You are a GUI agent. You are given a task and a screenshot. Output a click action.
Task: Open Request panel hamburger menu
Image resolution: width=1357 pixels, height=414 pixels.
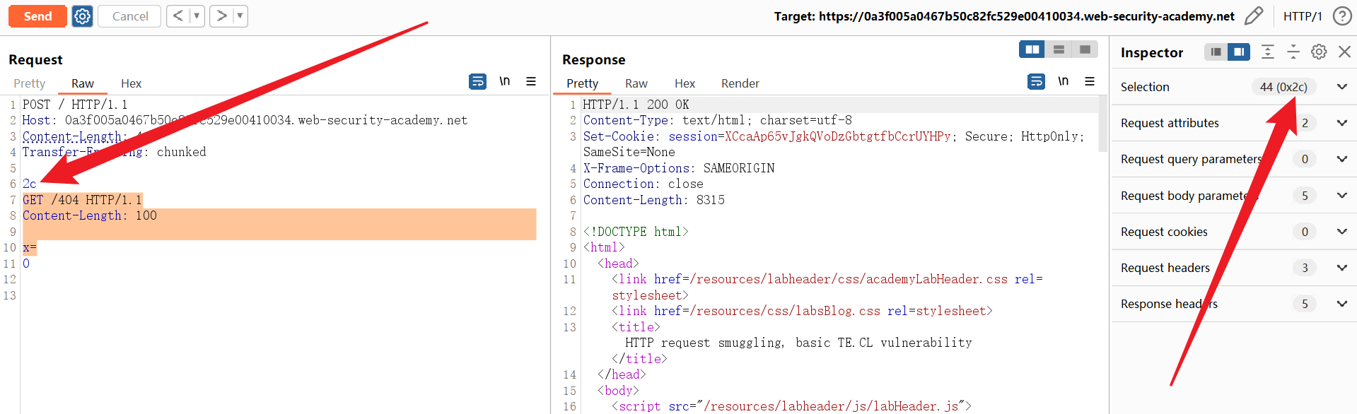pyautogui.click(x=531, y=82)
